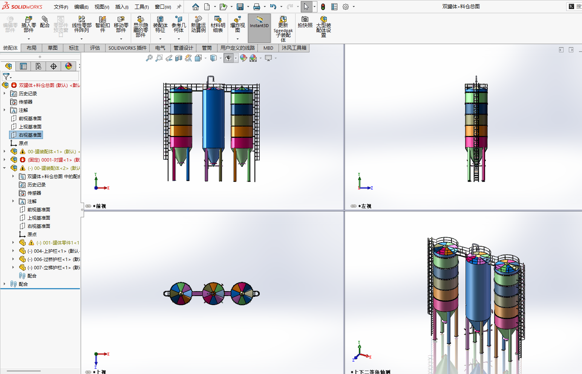Open Bill of Materials (材料明细表)
The image size is (582, 374).
(218, 24)
